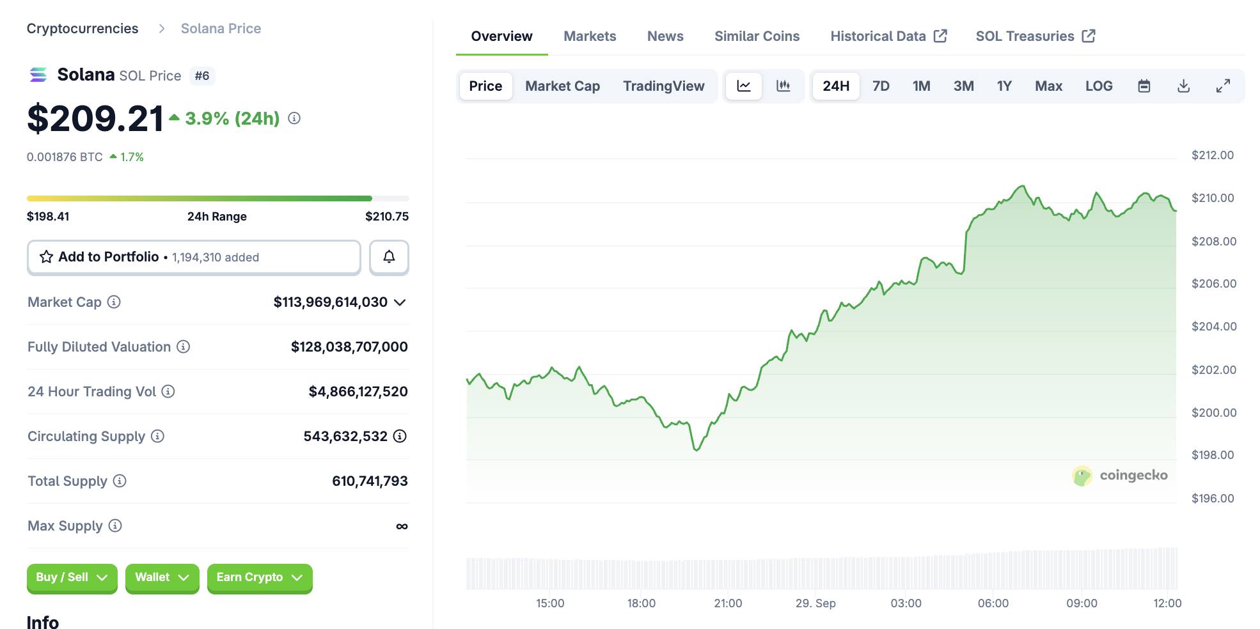
Task: Expand chart to fullscreen
Action: point(1223,86)
